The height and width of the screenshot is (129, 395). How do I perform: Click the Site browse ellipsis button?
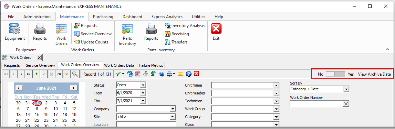click(x=172, y=117)
